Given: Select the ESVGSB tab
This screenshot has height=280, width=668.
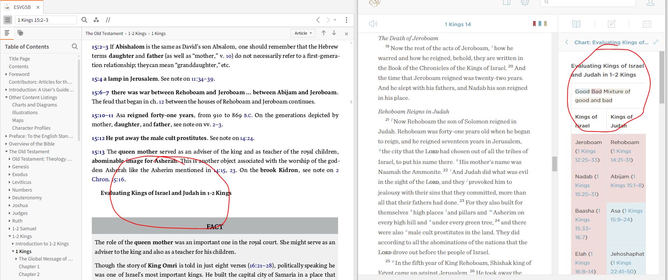Looking at the screenshot, I should pos(22,7).
